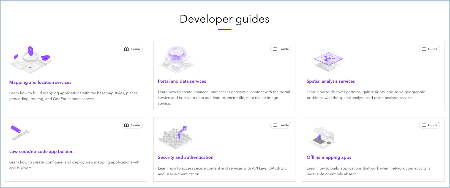
Task: Open the Mapping and location services link
Action: pos(40,82)
